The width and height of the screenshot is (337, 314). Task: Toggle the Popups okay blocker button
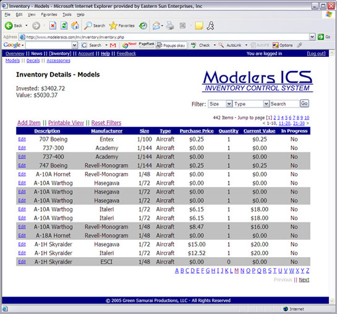pyautogui.click(x=171, y=45)
